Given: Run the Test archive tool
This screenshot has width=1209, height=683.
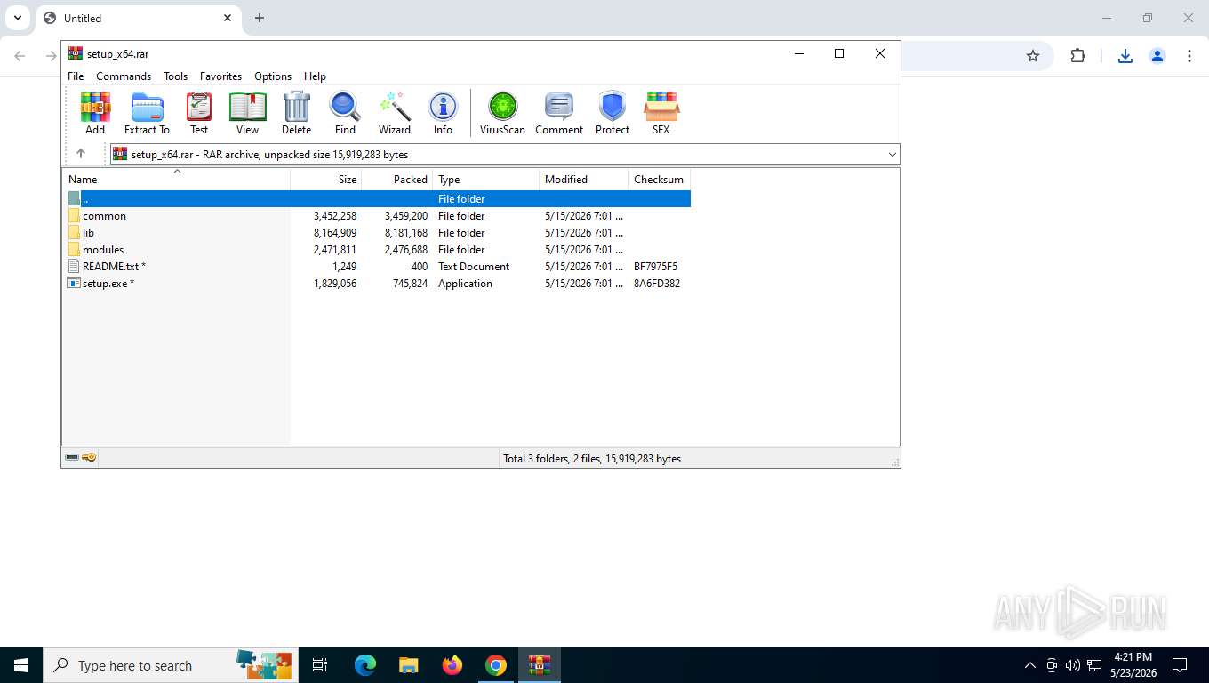Looking at the screenshot, I should click(199, 113).
